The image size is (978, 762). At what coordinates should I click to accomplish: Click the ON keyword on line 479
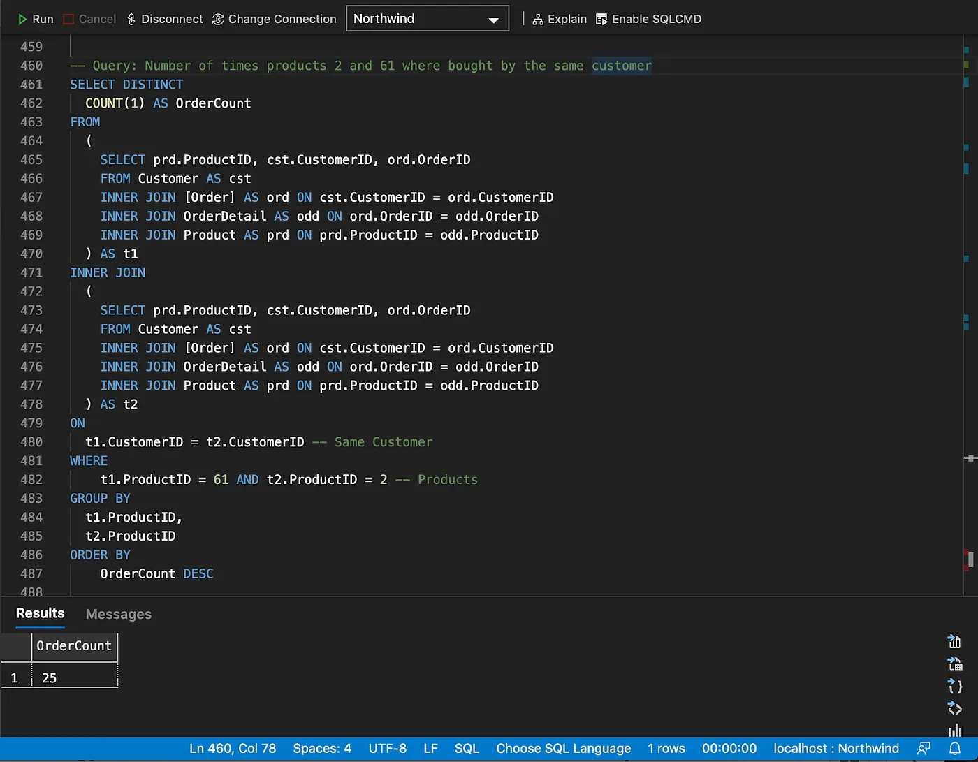click(x=78, y=423)
